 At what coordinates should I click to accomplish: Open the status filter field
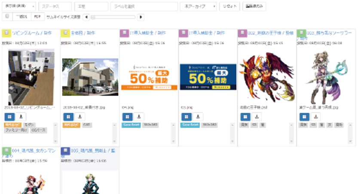(55, 6)
